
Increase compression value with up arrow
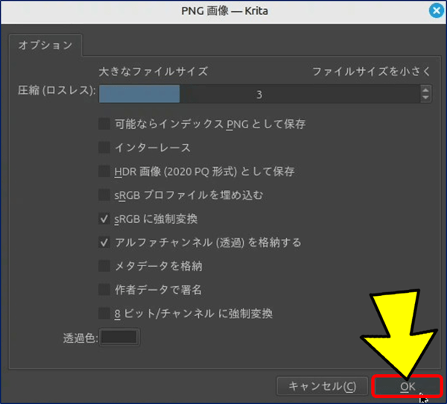pyautogui.click(x=425, y=90)
